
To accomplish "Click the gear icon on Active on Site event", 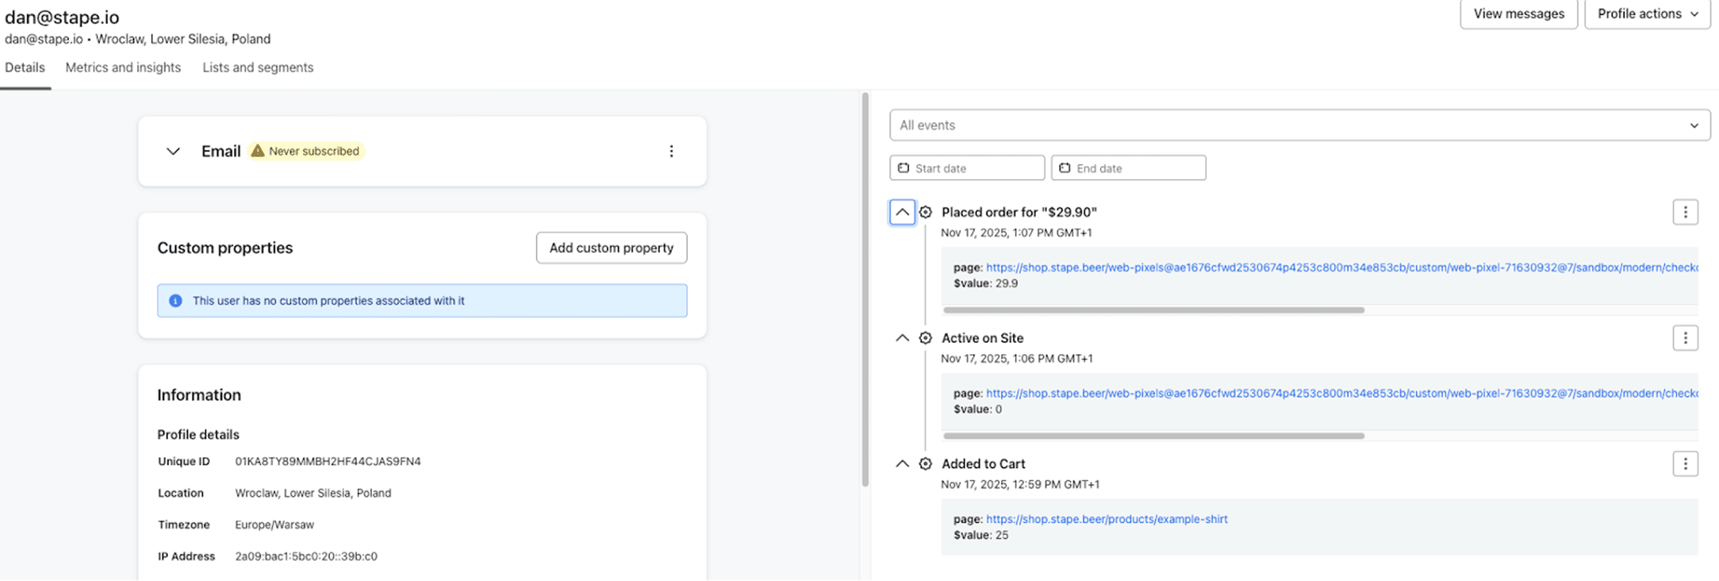I will click(925, 338).
